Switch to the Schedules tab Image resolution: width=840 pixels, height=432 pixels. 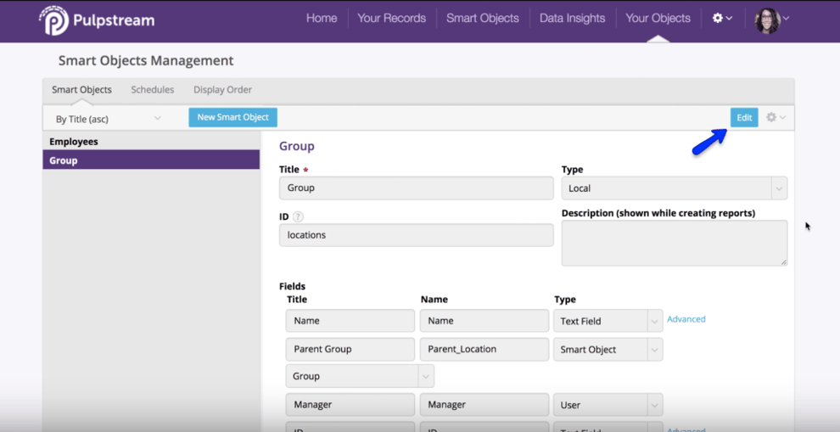tap(153, 89)
